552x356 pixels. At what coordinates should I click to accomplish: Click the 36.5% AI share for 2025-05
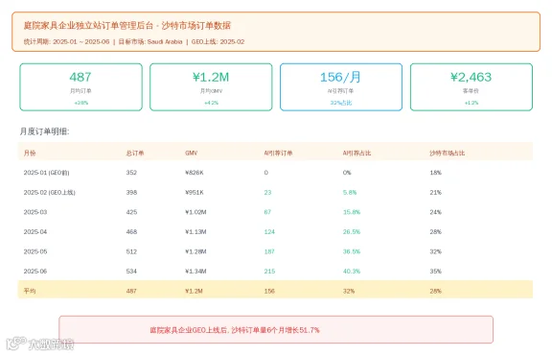(352, 251)
